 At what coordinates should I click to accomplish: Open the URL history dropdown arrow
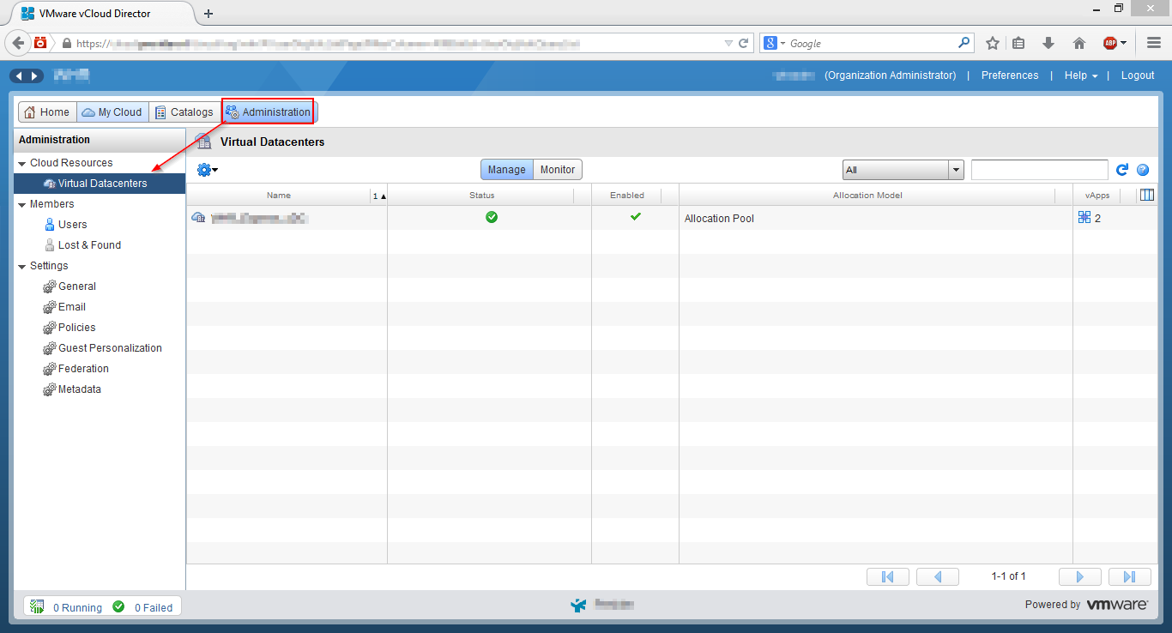728,43
